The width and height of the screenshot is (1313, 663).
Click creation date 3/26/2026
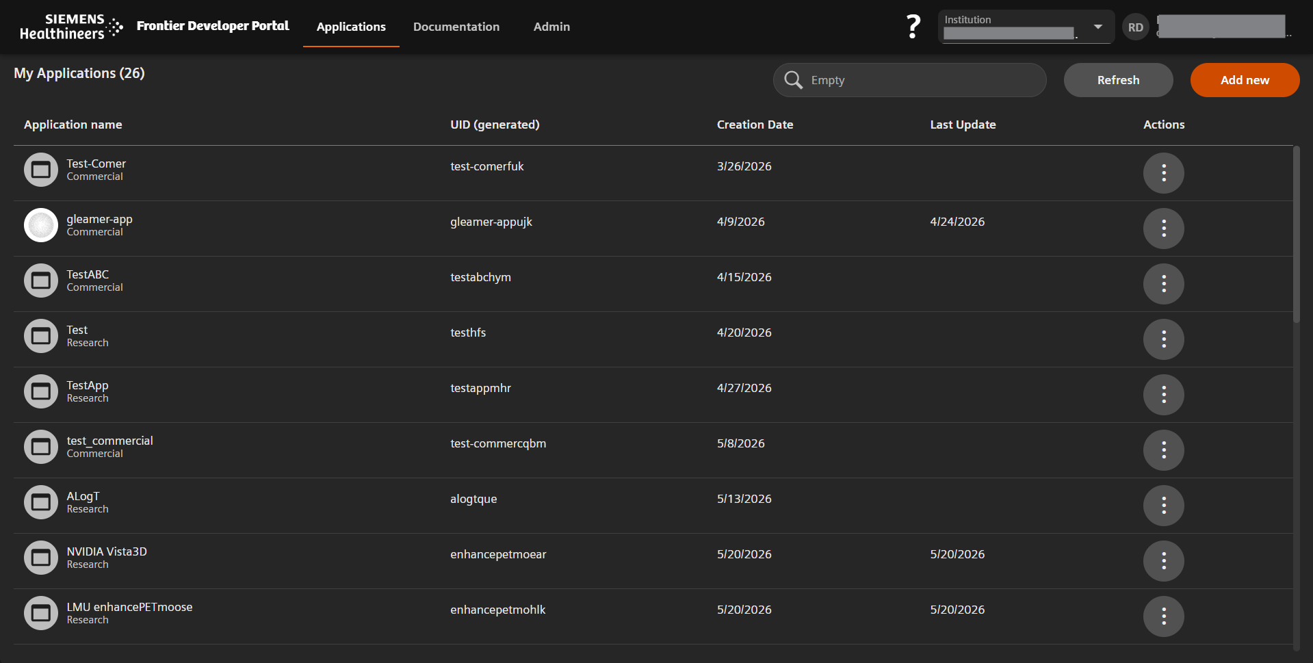[744, 166]
